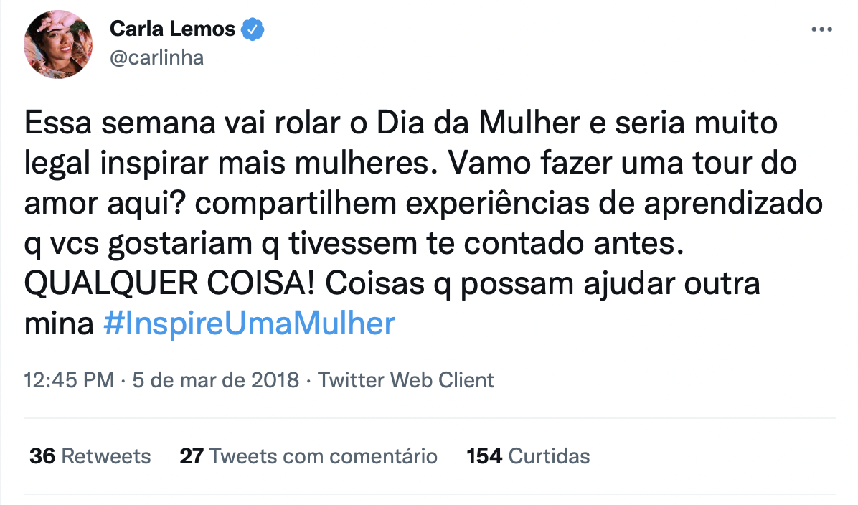
Task: Click the 12:45 PM timestamp
Action: click(x=69, y=379)
